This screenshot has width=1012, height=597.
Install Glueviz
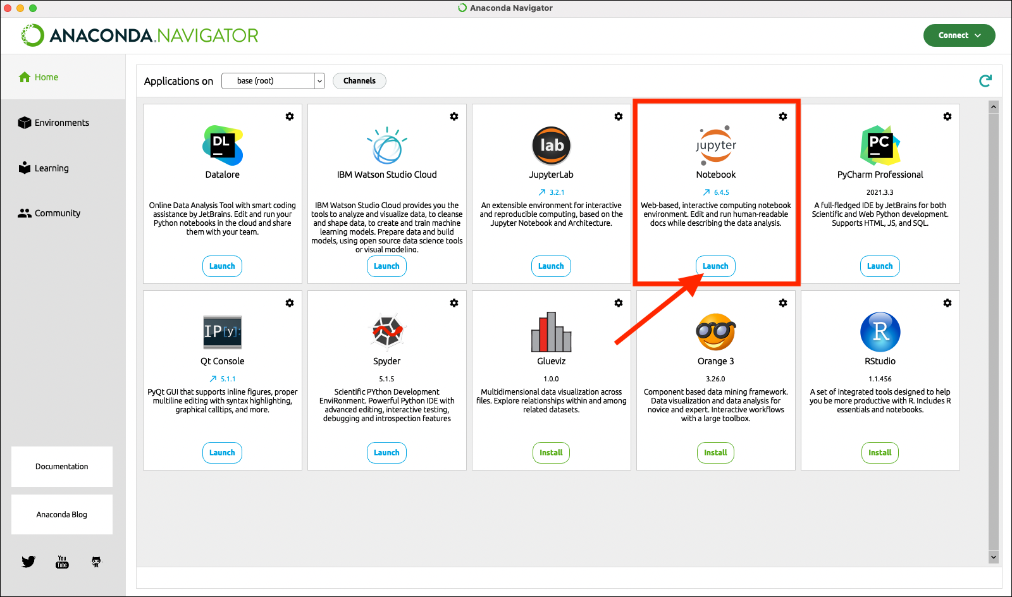(551, 453)
